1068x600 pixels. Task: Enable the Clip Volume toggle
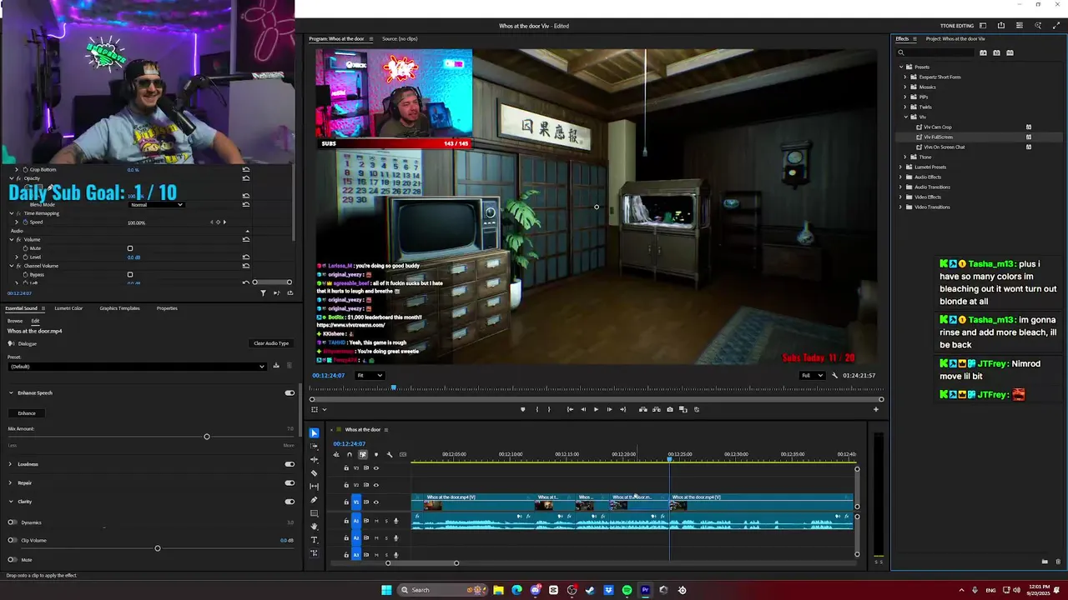click(13, 541)
